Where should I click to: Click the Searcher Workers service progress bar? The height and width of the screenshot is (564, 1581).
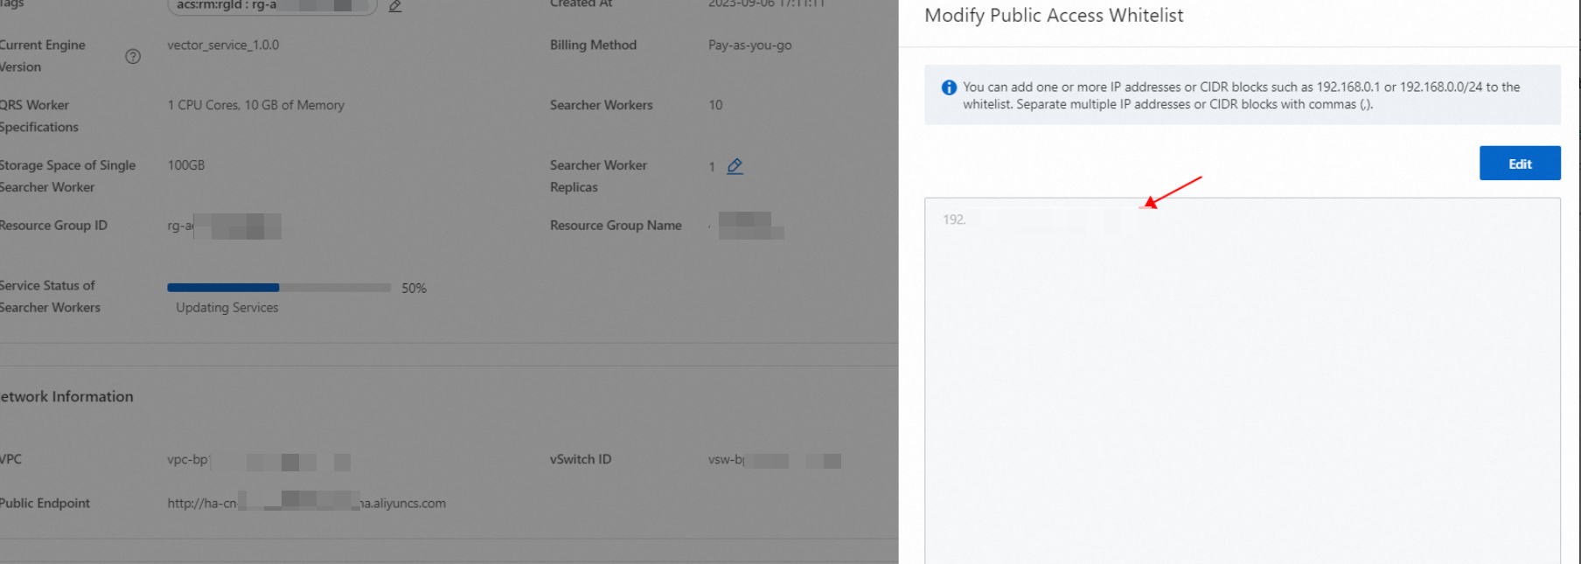pos(279,288)
